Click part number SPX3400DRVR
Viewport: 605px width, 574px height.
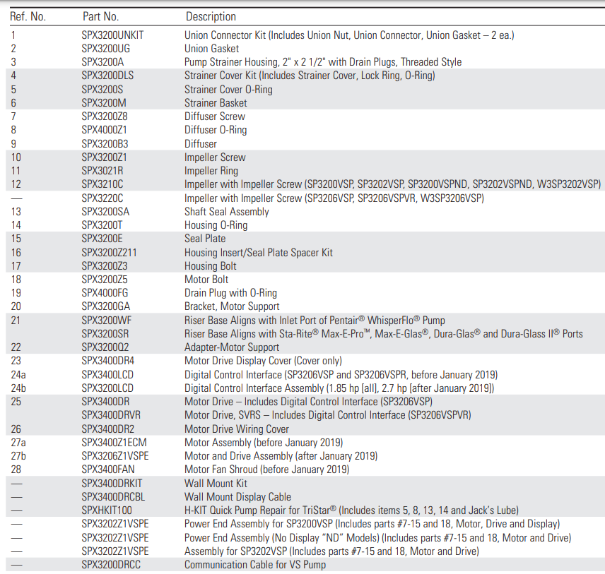(x=111, y=415)
